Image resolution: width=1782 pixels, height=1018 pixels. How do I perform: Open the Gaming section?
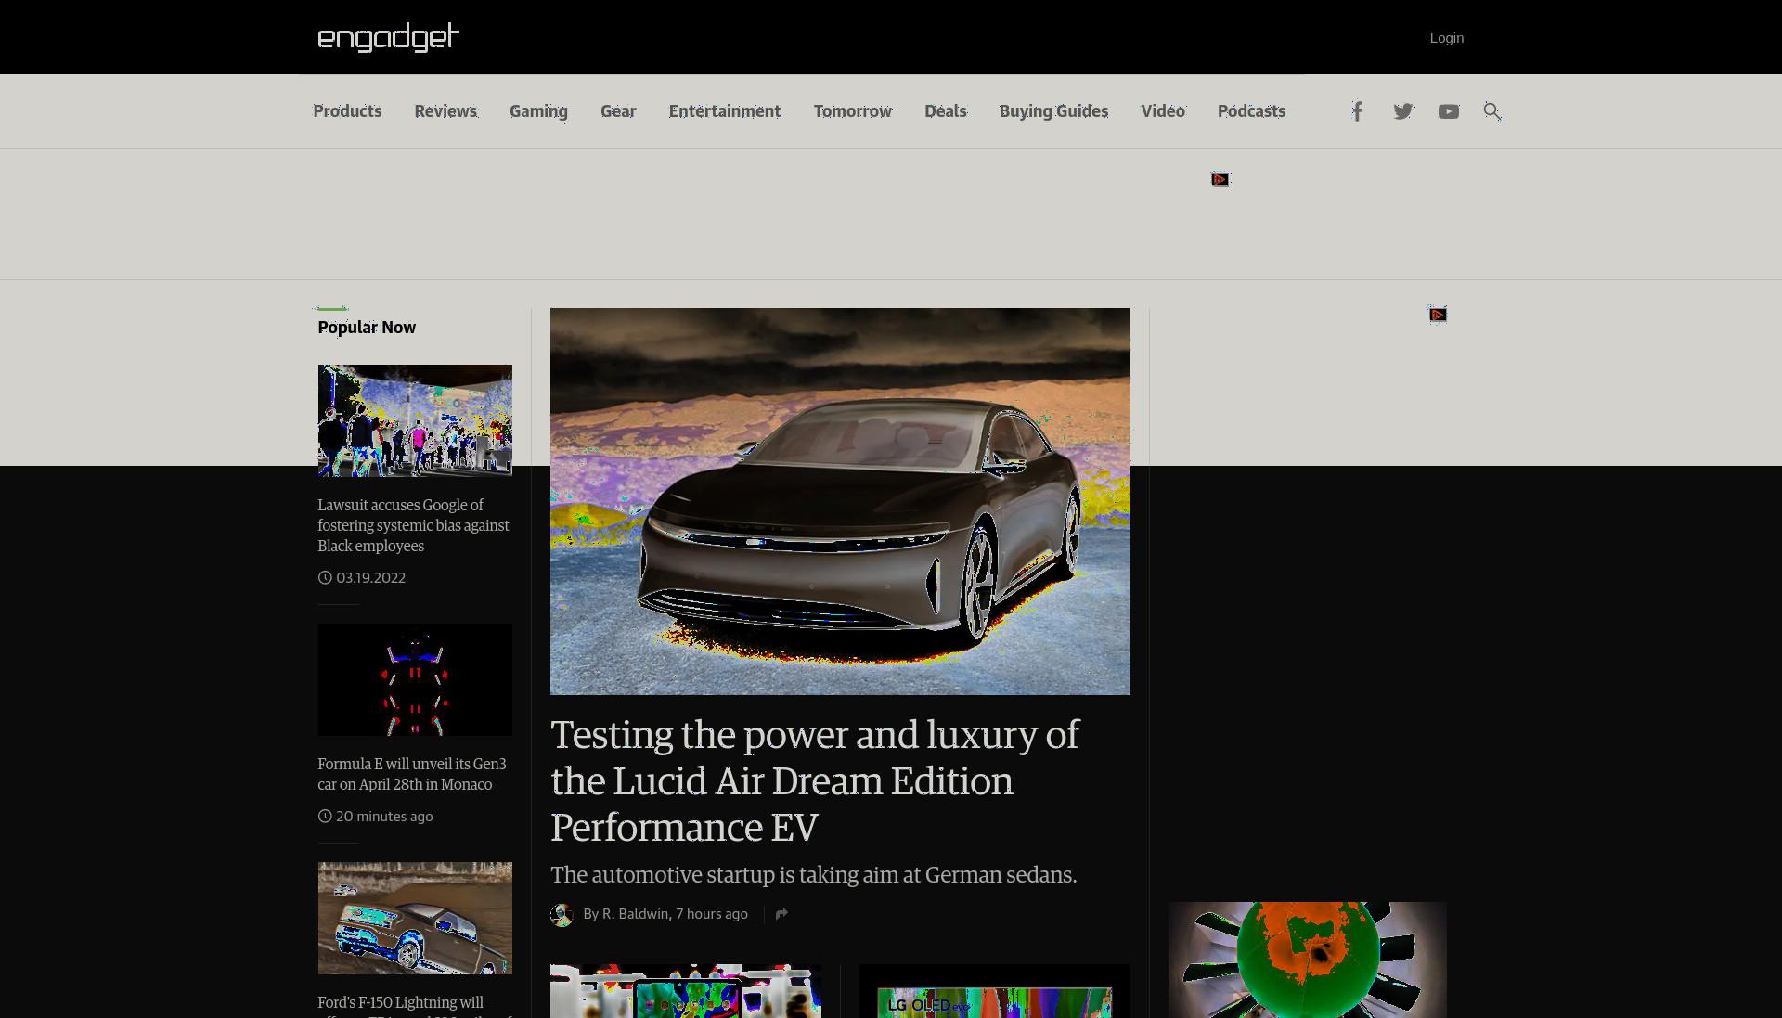click(x=538, y=111)
